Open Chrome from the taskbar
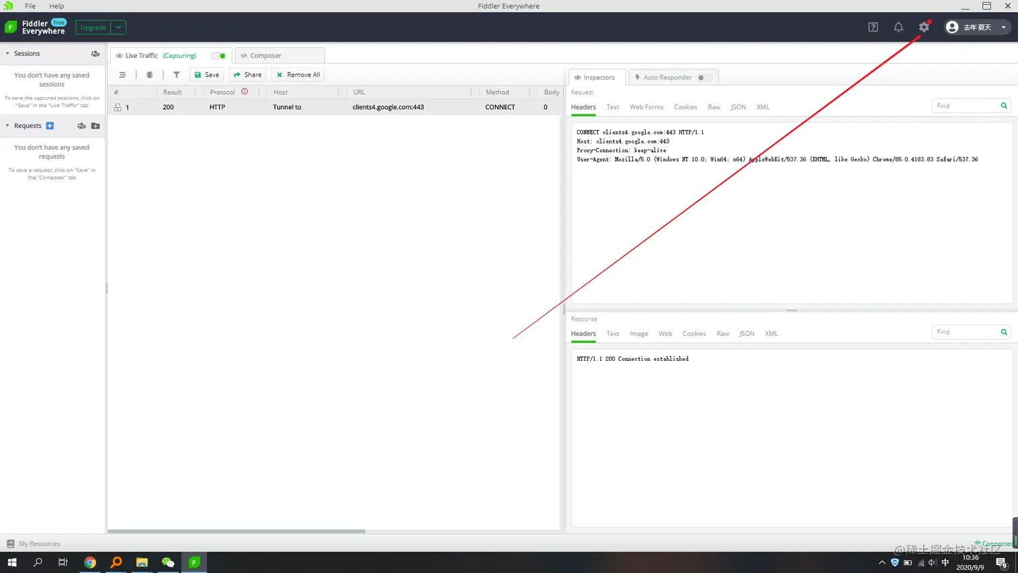This screenshot has height=573, width=1018. [x=90, y=562]
